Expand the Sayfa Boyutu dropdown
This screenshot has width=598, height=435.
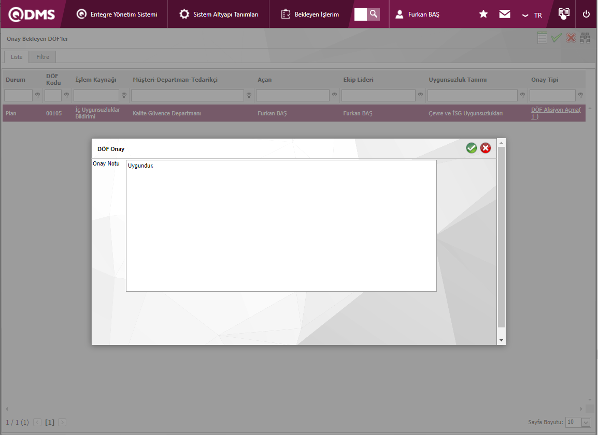pyautogui.click(x=586, y=423)
